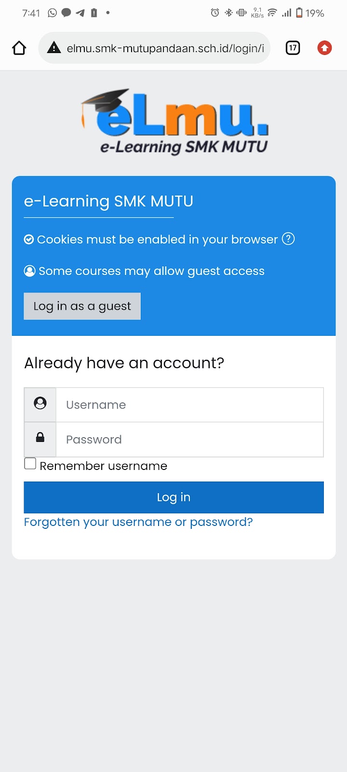347x772 pixels.
Task: Focus the Password input field
Action: (x=190, y=440)
